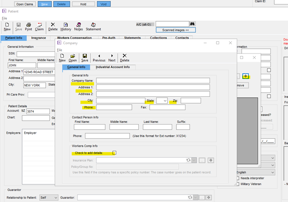Click New icon in Company toolbar
The image size is (288, 202).
(x=62, y=57)
